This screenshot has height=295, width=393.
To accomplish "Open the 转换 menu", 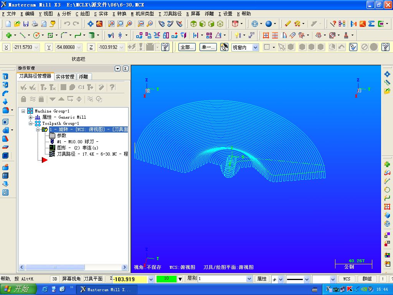I will (120, 14).
